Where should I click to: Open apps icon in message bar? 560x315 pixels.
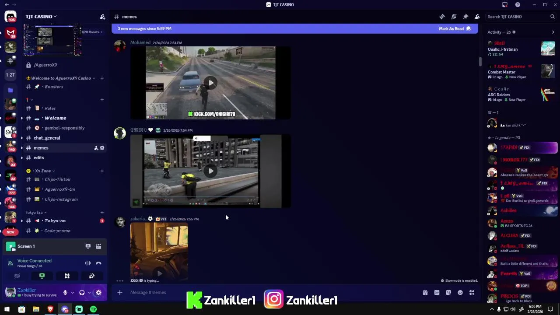[472, 293]
